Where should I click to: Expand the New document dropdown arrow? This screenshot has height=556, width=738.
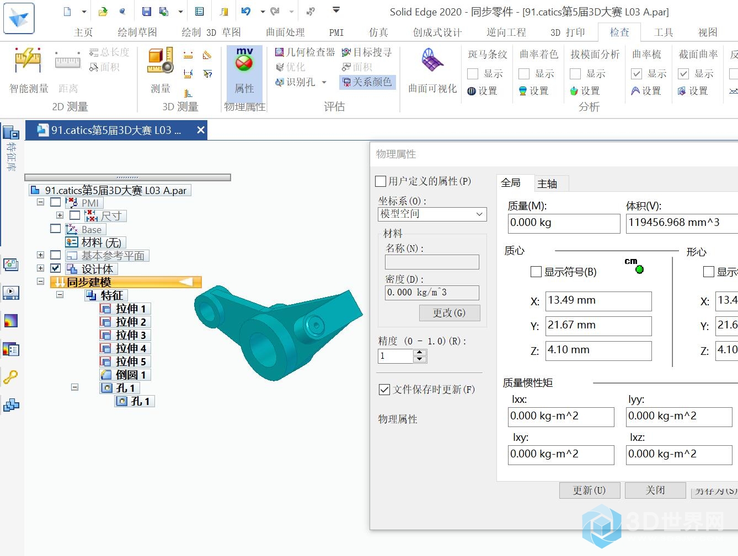pos(84,12)
